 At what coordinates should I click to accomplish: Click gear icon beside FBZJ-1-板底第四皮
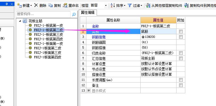point(30,39)
